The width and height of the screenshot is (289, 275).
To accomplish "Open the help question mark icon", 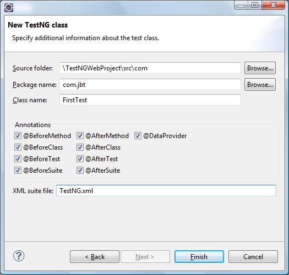I will tap(19, 256).
